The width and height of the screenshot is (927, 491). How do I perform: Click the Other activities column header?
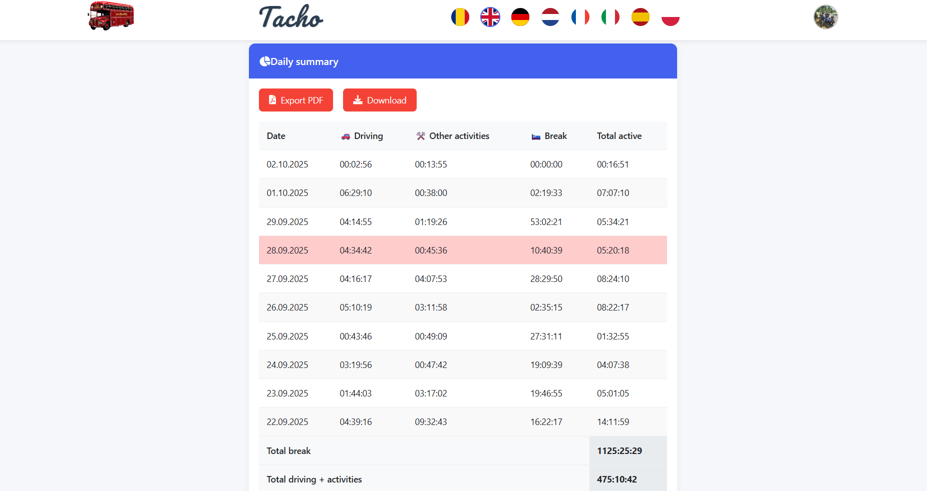pyautogui.click(x=459, y=136)
